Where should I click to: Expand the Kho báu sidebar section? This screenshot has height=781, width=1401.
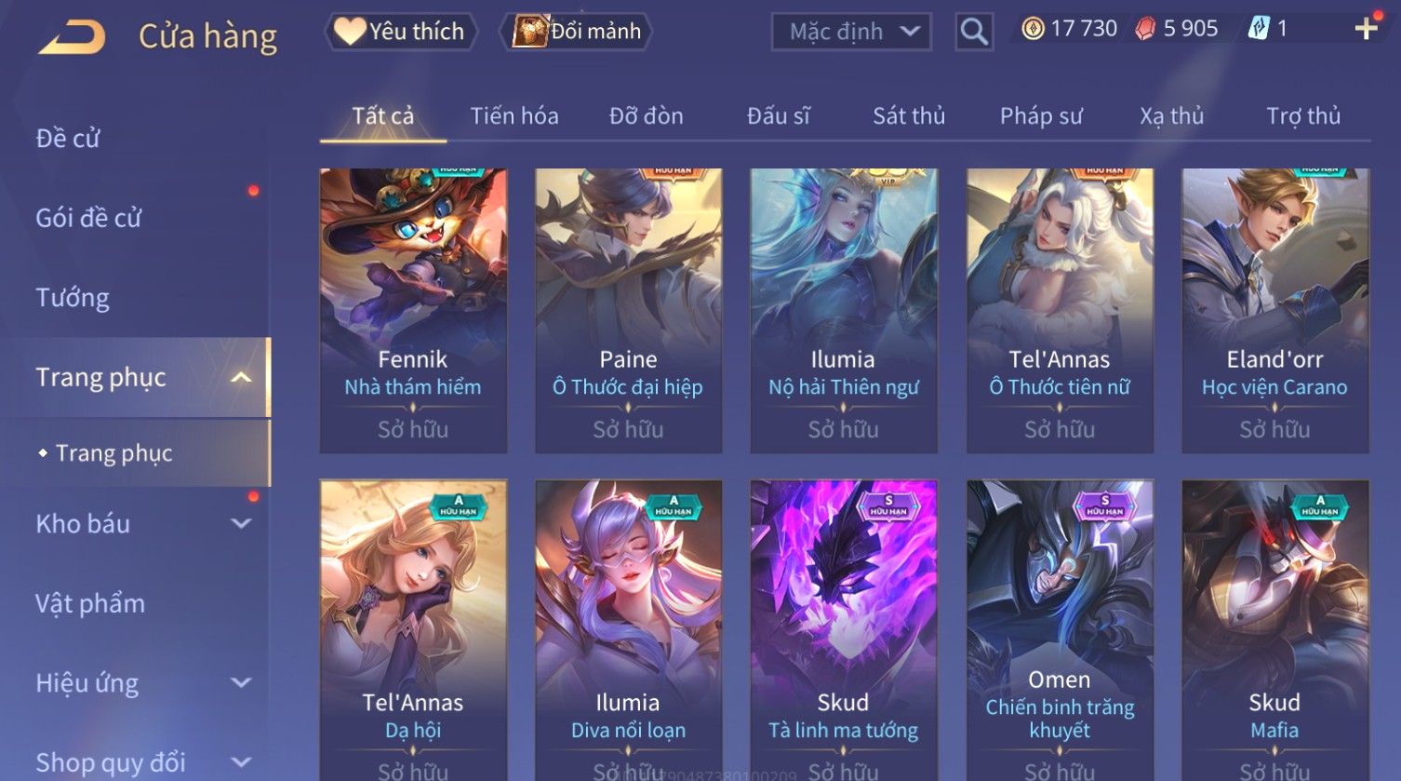(241, 523)
